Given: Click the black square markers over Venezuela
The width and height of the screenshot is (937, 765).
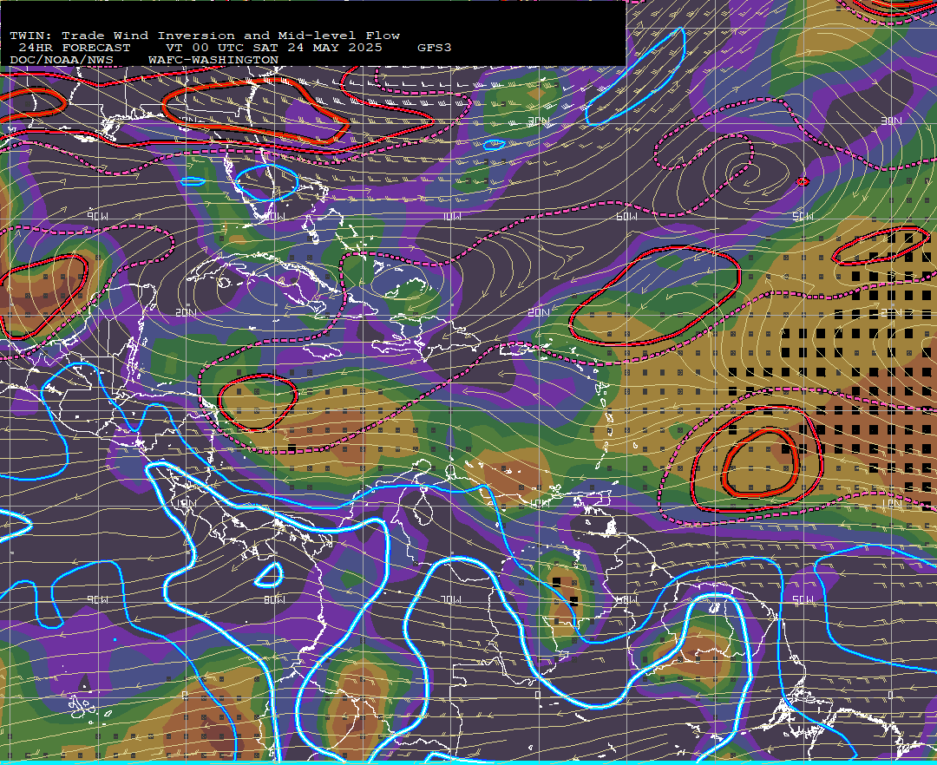Looking at the screenshot, I should click(566, 592).
